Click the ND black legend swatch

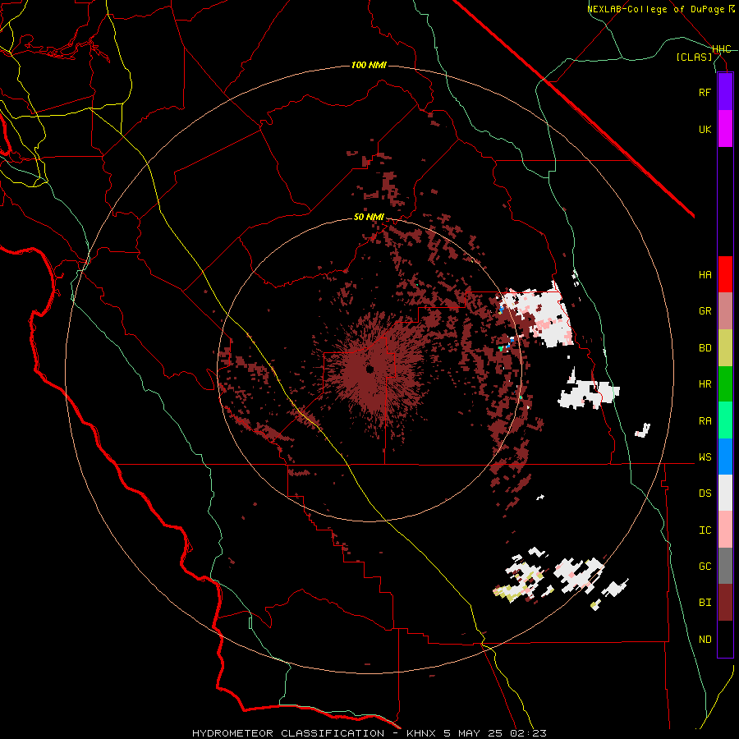tap(725, 639)
